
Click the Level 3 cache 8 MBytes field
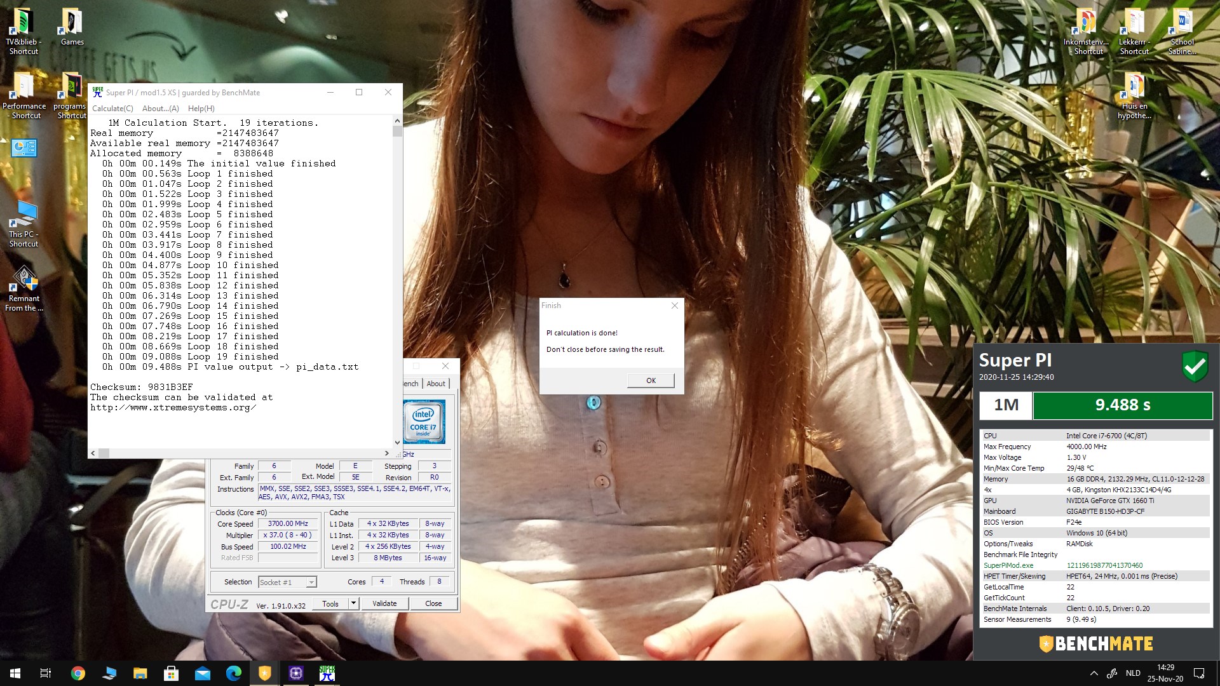(x=388, y=558)
